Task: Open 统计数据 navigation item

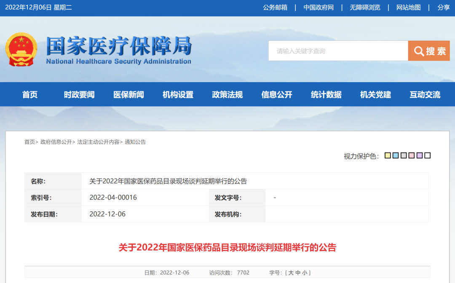Action: [x=326, y=94]
